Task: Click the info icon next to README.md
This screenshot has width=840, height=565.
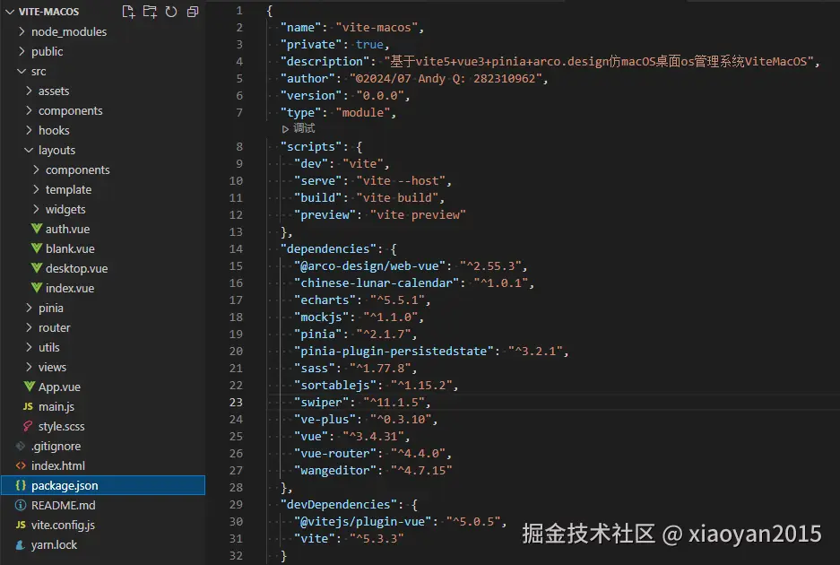Action: (21, 505)
